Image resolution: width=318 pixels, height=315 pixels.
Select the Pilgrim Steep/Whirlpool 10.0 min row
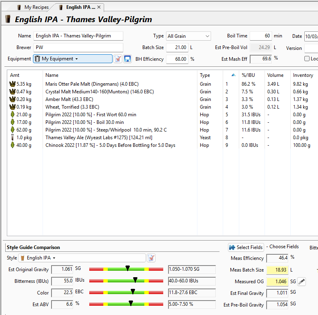coord(162,130)
